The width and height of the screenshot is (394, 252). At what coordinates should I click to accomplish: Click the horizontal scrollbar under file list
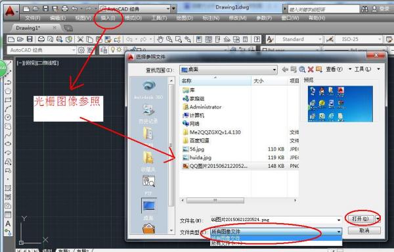click(238, 201)
